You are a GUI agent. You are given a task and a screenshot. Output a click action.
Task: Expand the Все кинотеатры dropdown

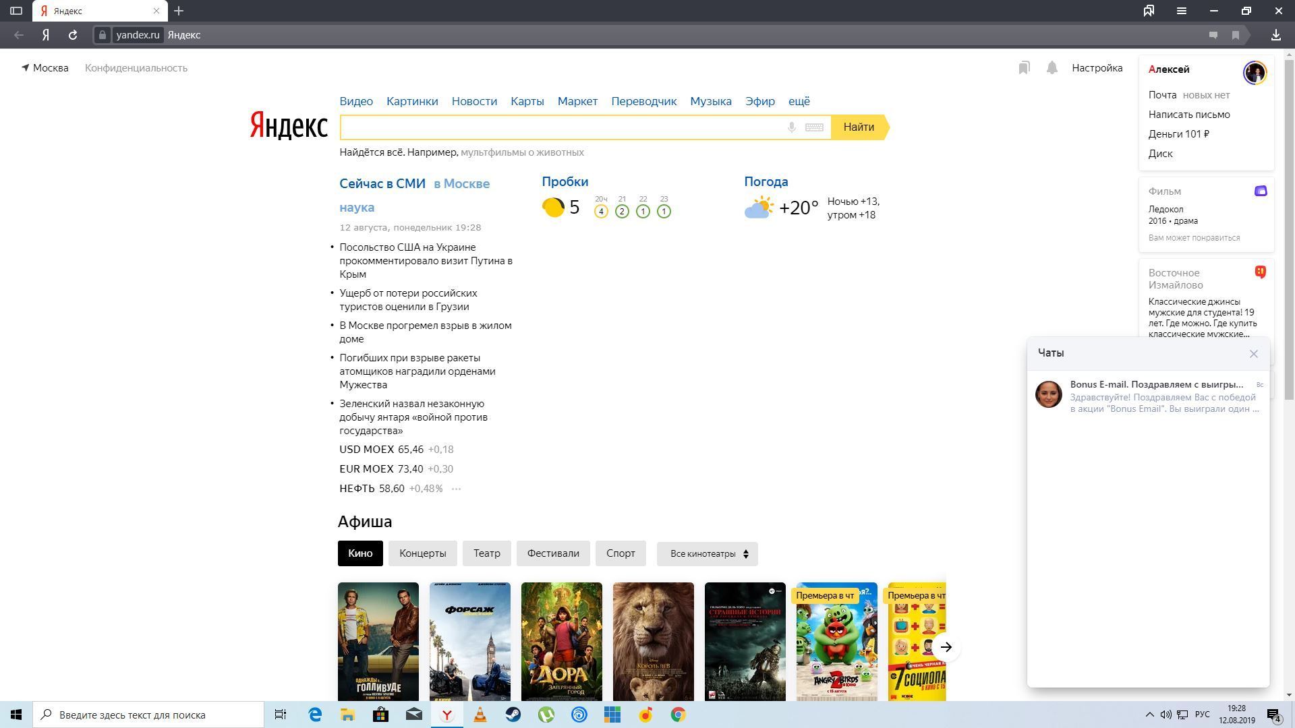[x=708, y=553]
